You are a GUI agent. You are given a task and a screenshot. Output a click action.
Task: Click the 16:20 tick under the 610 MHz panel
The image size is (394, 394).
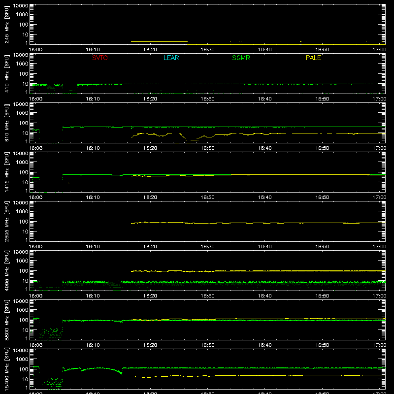[x=150, y=148]
